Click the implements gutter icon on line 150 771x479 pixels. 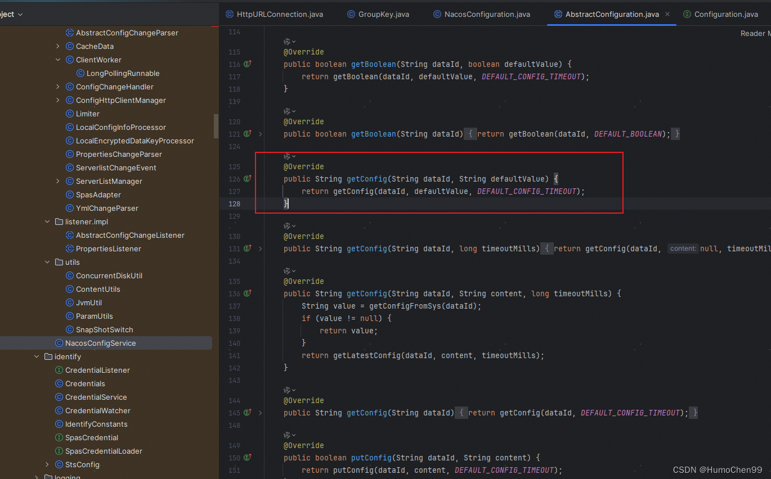[x=247, y=458]
